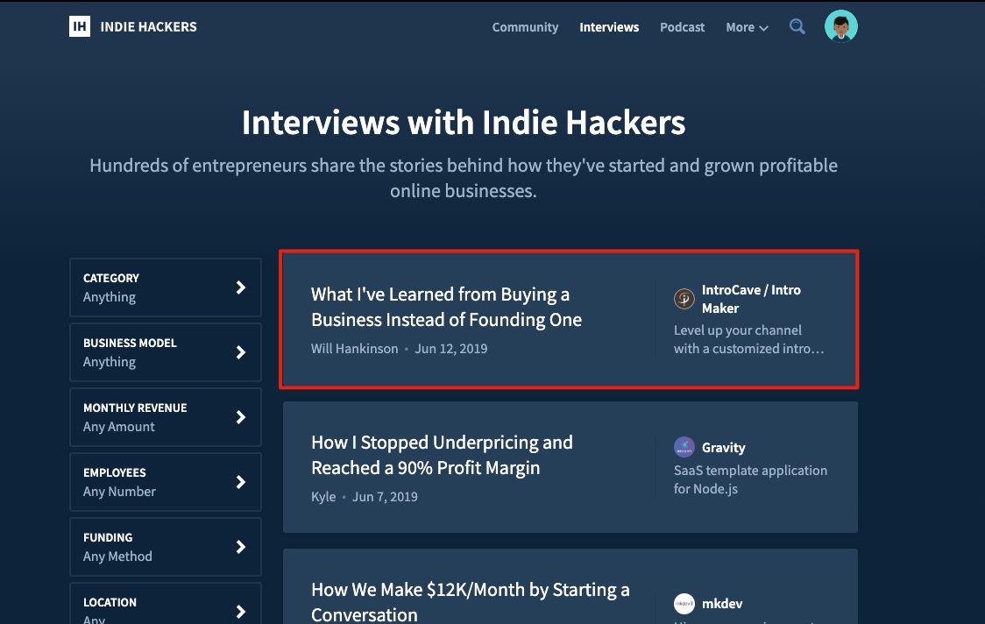Click the Indie Hackers IH logo
985x624 pixels.
point(79,25)
